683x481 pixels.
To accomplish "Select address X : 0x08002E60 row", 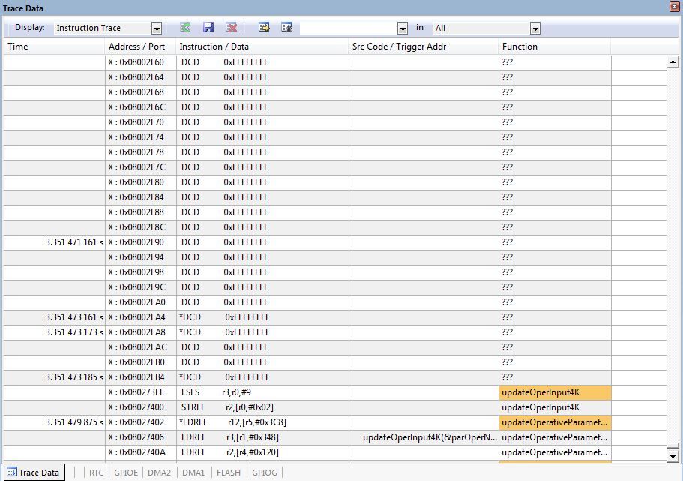I will (x=334, y=62).
